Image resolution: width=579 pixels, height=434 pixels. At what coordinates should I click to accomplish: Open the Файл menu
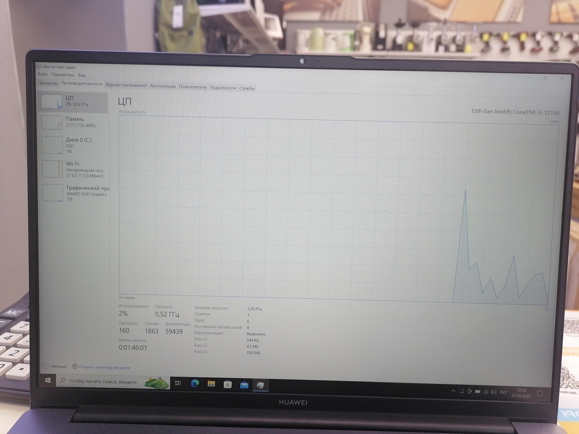pos(42,74)
